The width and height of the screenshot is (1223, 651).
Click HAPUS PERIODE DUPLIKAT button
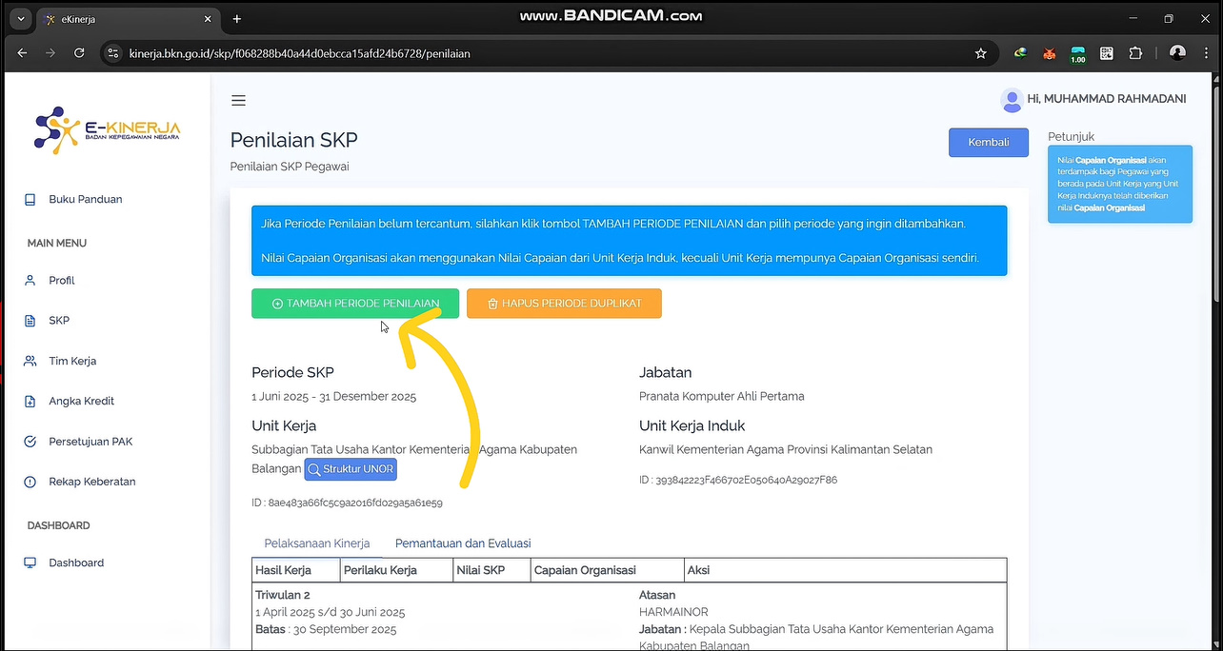[x=564, y=304]
